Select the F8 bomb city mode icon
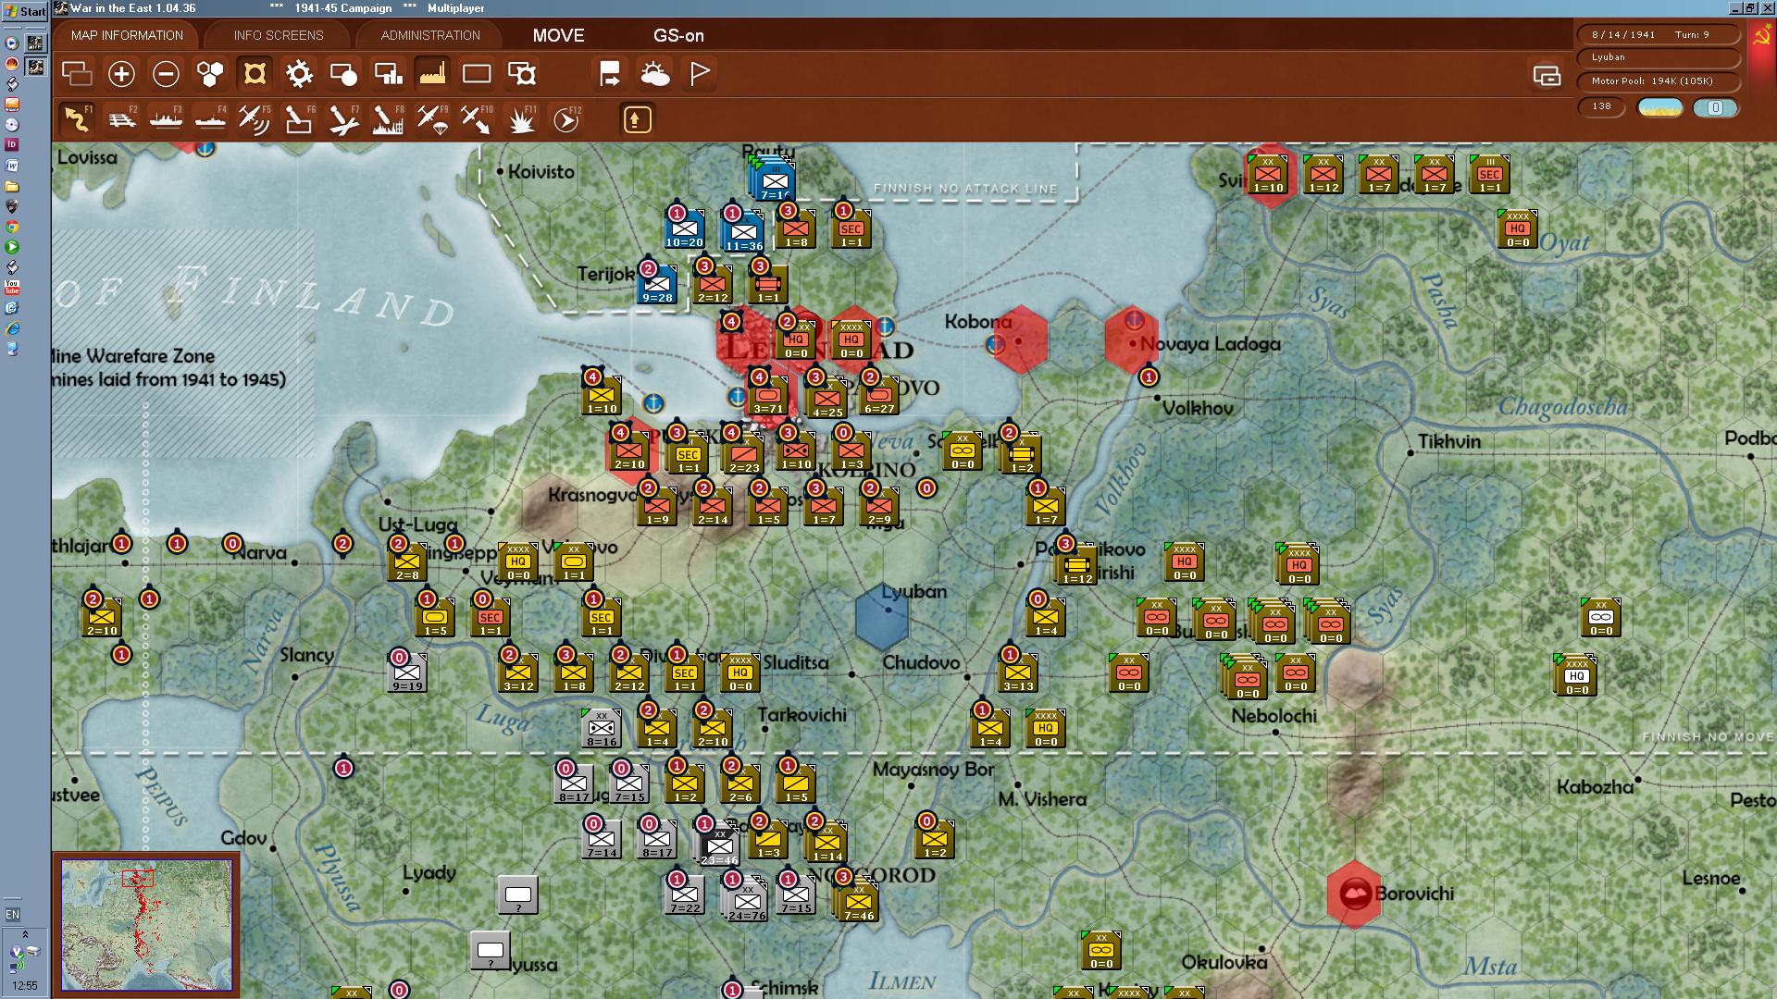Viewport: 1777px width, 999px height. click(388, 119)
